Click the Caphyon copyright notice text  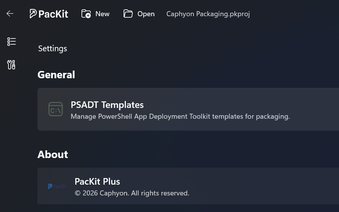pyautogui.click(x=132, y=193)
